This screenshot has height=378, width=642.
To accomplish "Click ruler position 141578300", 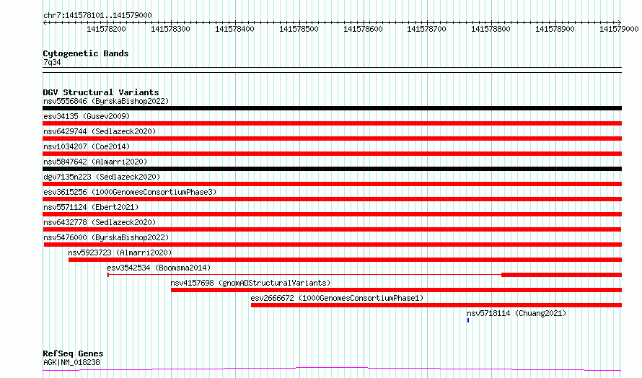I will (171, 29).
